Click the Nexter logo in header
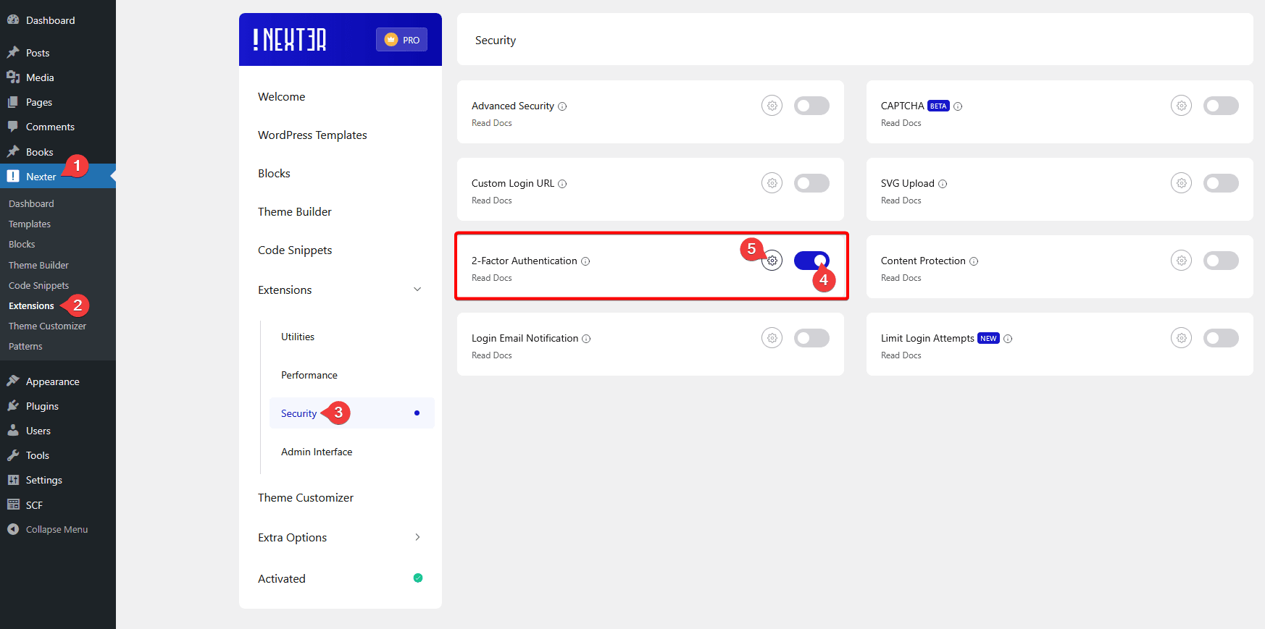The height and width of the screenshot is (629, 1265). (290, 40)
